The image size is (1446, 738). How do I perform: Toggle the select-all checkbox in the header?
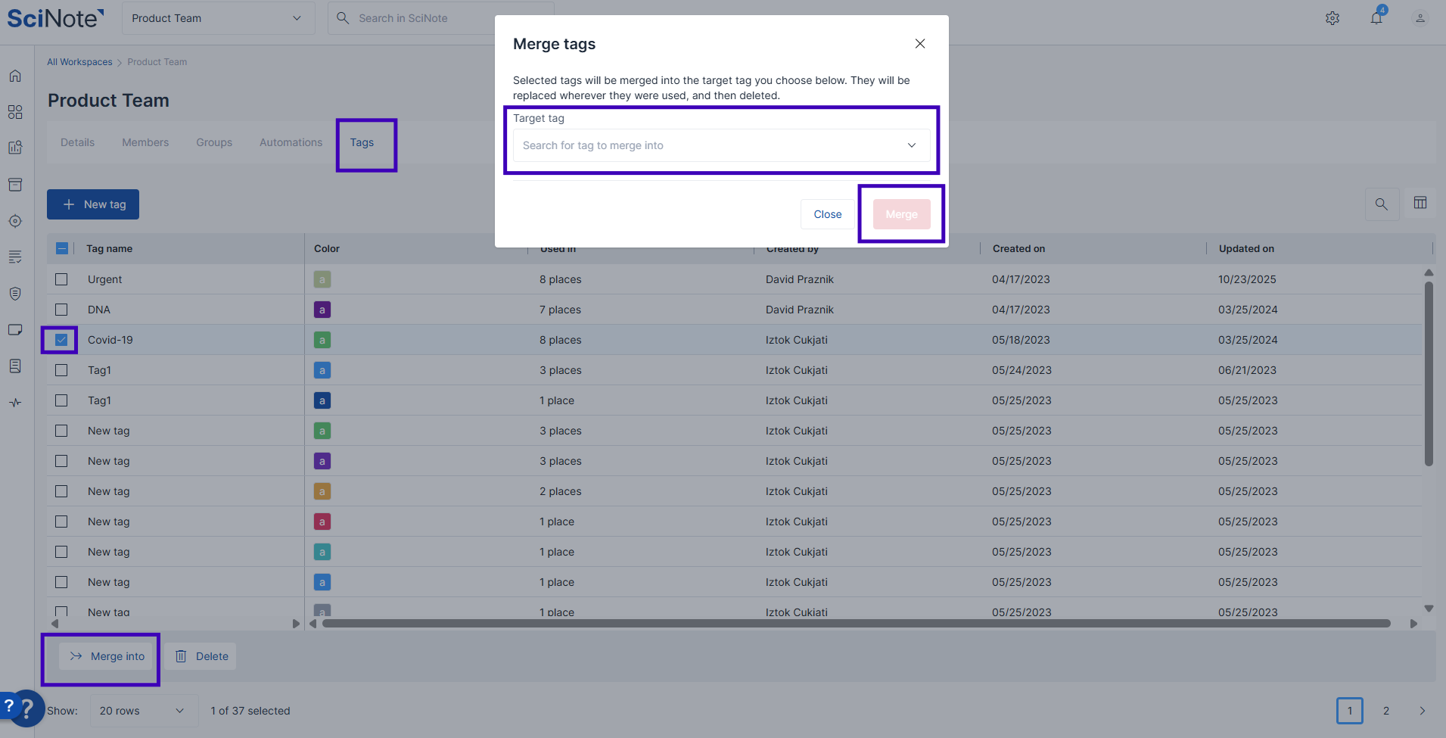(x=62, y=248)
